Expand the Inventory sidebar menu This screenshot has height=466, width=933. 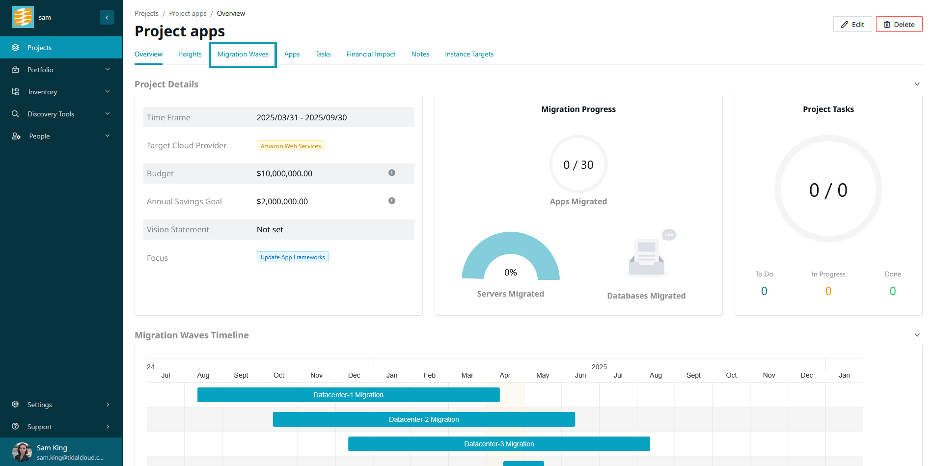click(x=61, y=92)
